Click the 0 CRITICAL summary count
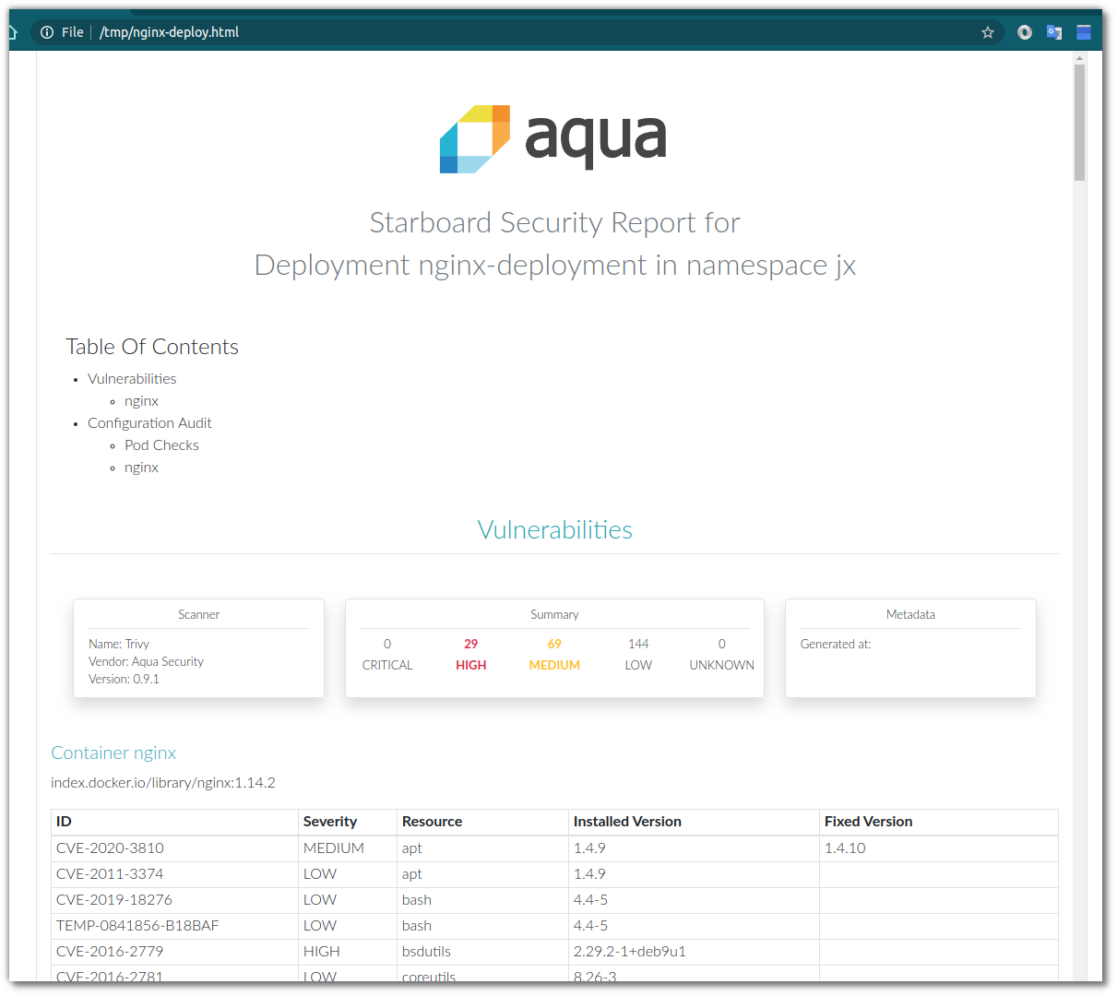This screenshot has height=996, width=1117. [x=387, y=654]
